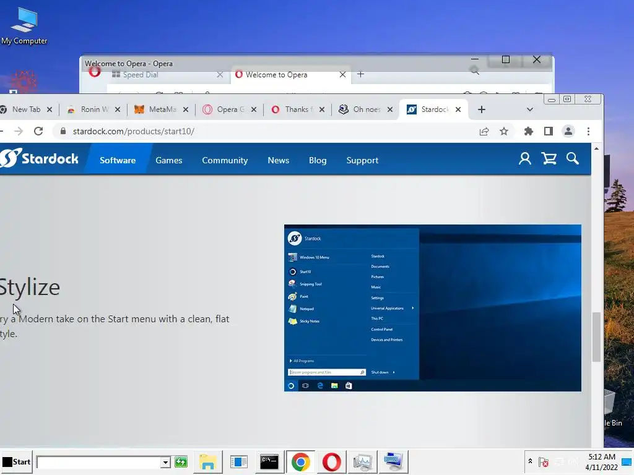Expand the Chrome tab search chevron
The width and height of the screenshot is (634, 475).
click(530, 109)
